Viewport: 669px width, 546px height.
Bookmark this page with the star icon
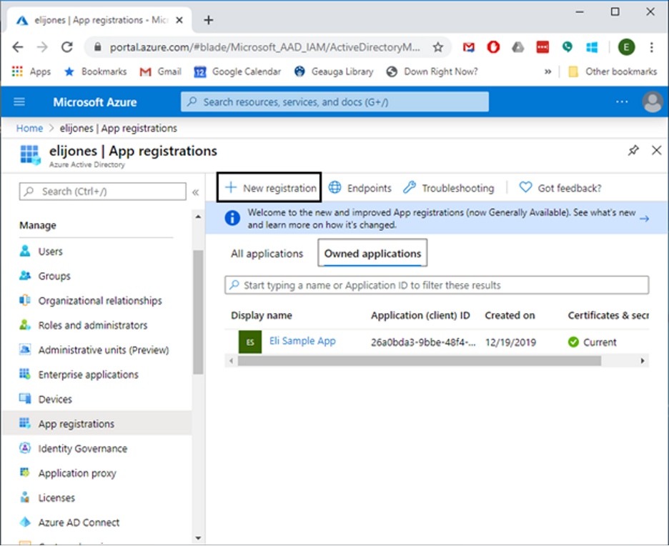point(438,47)
